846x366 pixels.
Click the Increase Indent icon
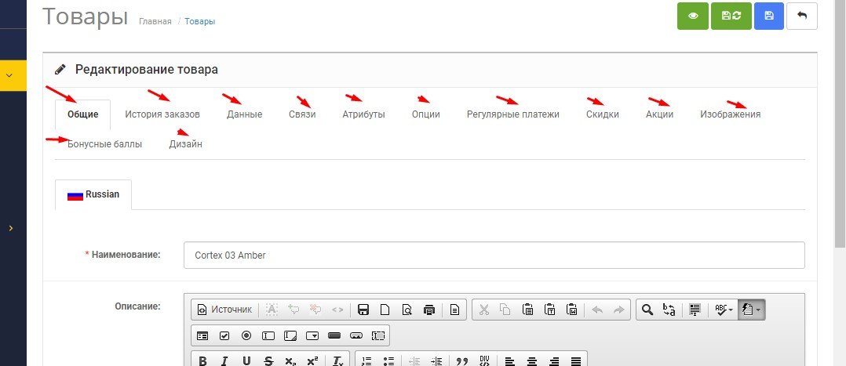coord(436,361)
